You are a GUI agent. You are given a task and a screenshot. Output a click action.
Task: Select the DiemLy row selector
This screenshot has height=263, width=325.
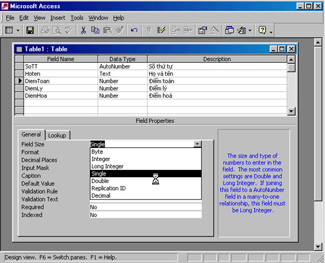pyautogui.click(x=20, y=88)
